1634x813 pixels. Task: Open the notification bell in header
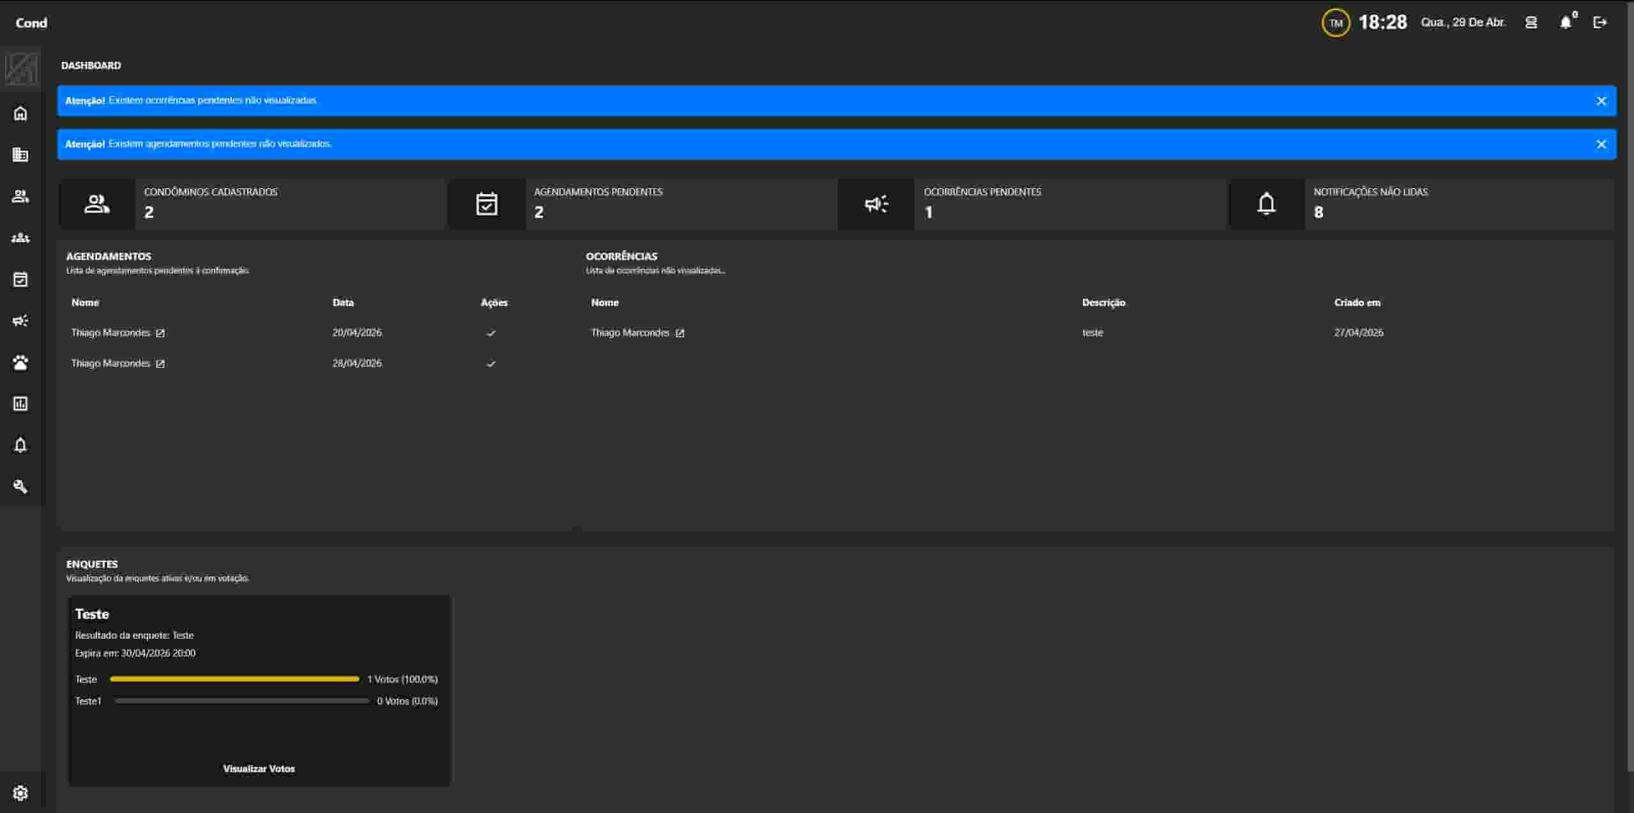[1566, 22]
